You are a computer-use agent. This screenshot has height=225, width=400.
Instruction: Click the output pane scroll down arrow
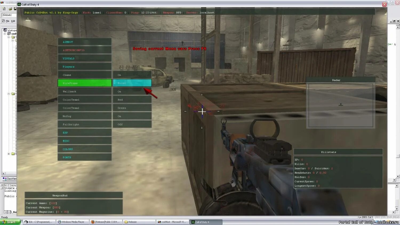coord(397,208)
